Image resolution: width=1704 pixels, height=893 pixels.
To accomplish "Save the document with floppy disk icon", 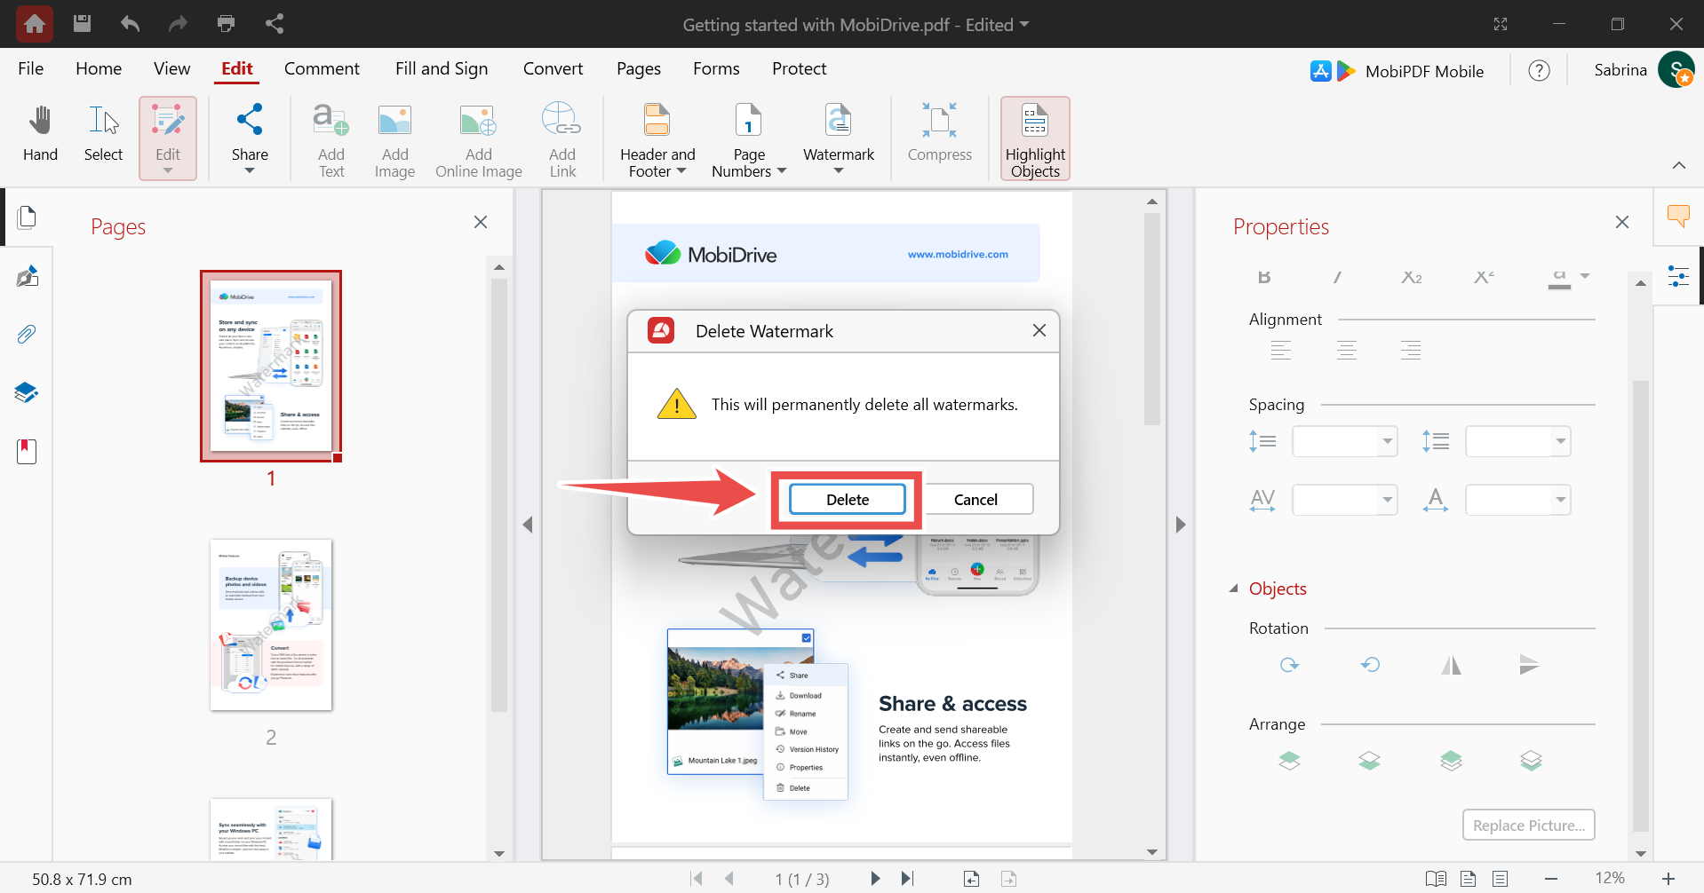I will pyautogui.click(x=82, y=24).
